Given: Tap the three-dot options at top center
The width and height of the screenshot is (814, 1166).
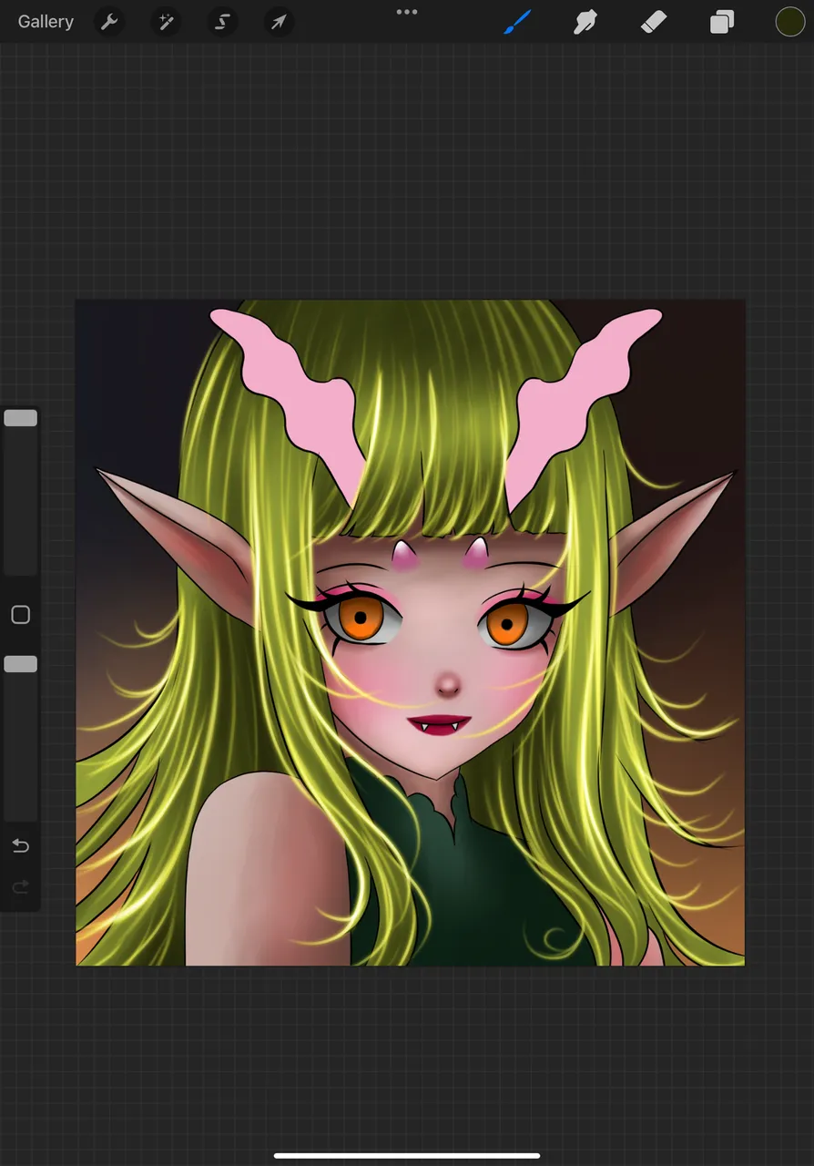Looking at the screenshot, I should pos(407,12).
